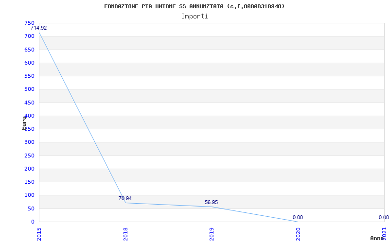Click the 0.00 label above 2020
Image resolution: width=389 pixels, height=243 pixels.
tap(298, 217)
